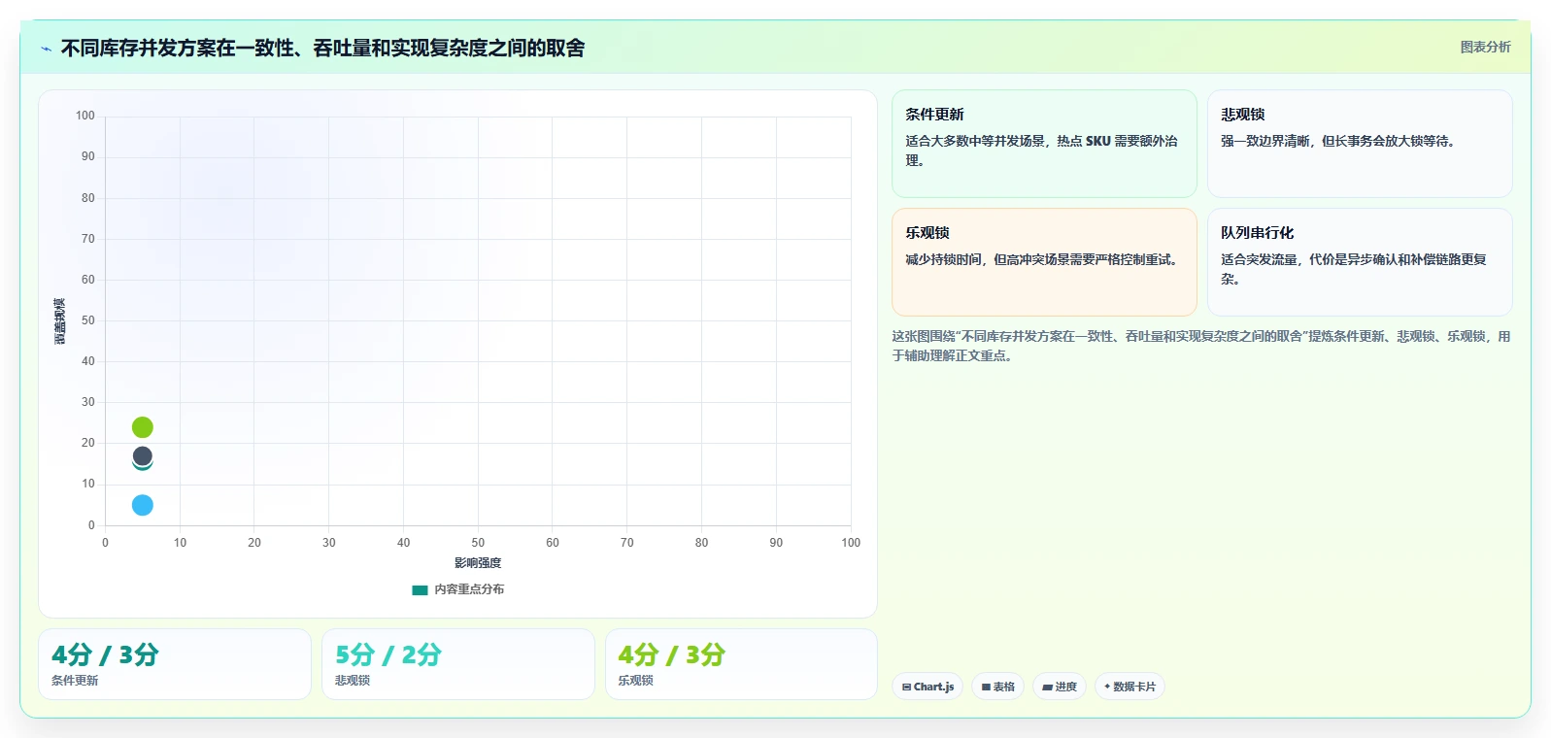This screenshot has height=738, width=1551.
Task: Click the slanted icon in the 进度 tag
Action: point(1048,687)
